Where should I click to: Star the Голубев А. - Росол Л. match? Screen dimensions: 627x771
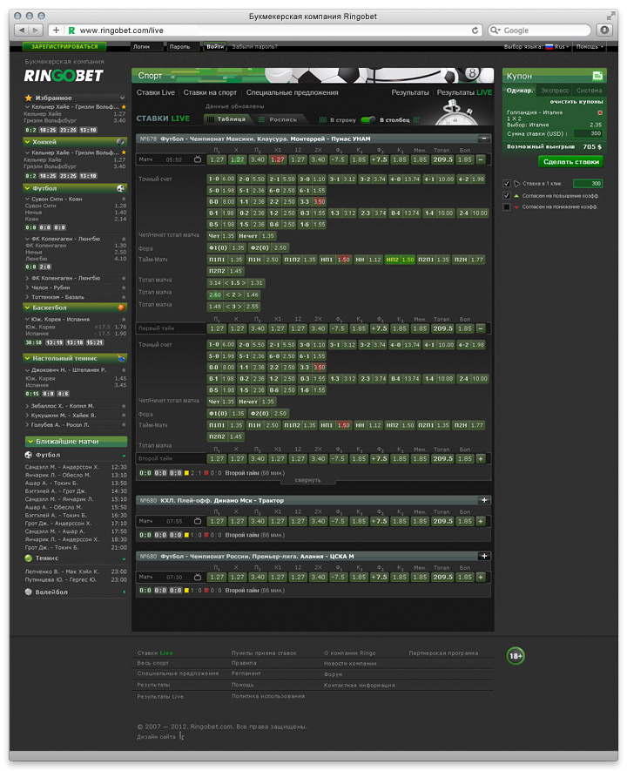pyautogui.click(x=124, y=425)
